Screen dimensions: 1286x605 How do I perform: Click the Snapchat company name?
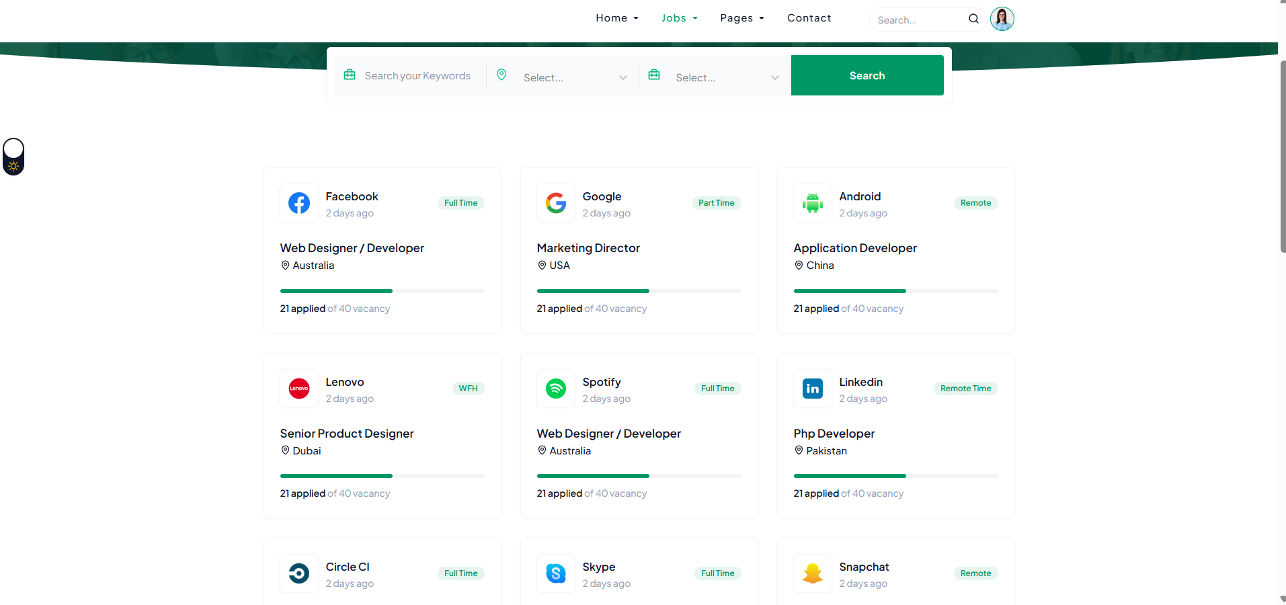864,567
